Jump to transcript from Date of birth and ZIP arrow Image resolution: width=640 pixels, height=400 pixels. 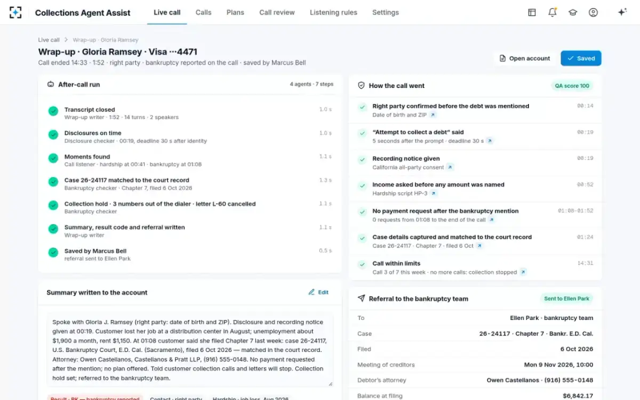(433, 115)
